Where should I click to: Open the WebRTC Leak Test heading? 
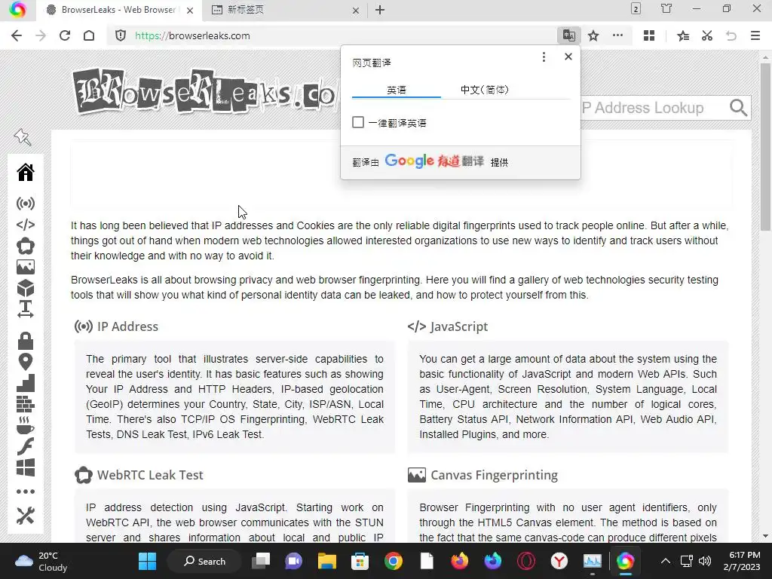point(150,475)
